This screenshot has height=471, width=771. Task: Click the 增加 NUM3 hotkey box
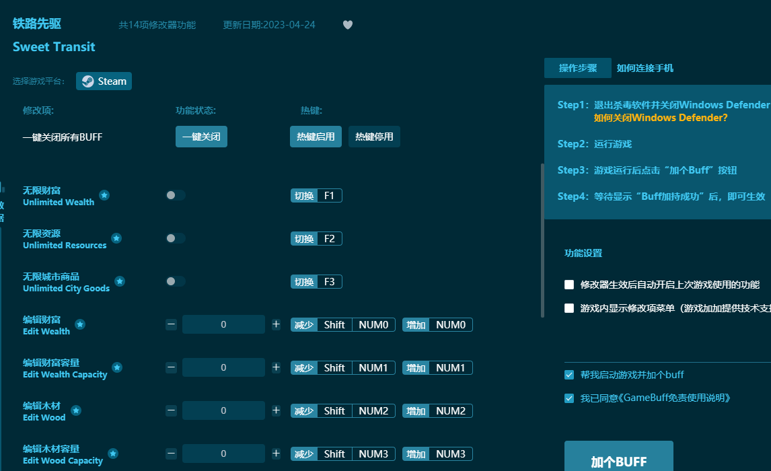click(x=437, y=454)
